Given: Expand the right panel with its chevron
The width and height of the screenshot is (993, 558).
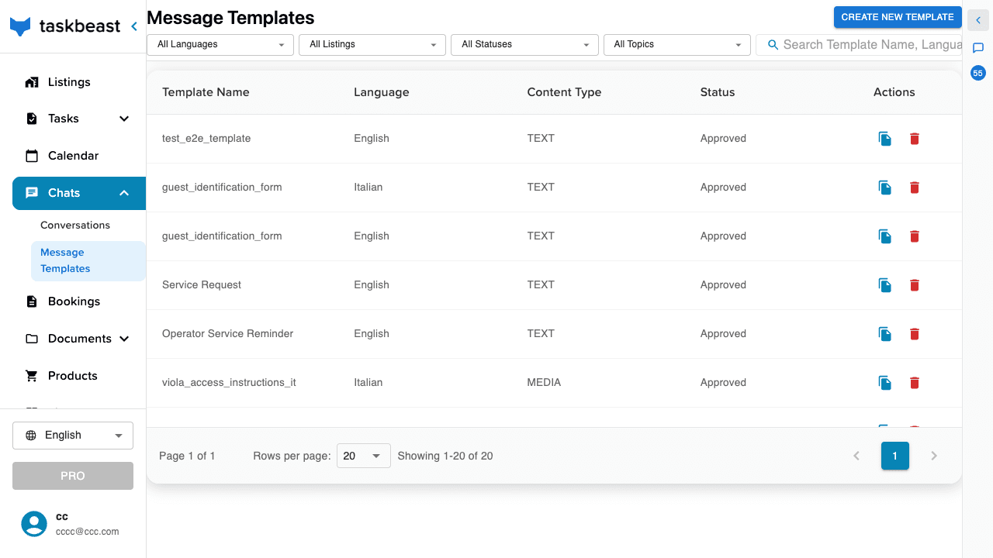Looking at the screenshot, I should point(977,20).
